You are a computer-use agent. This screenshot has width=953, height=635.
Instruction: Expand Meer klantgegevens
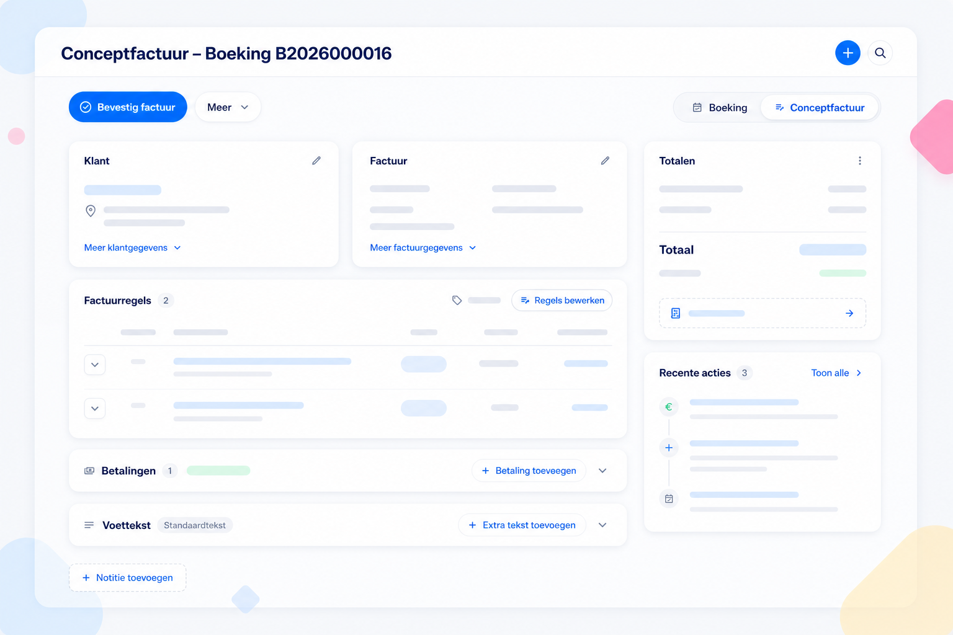coord(133,247)
